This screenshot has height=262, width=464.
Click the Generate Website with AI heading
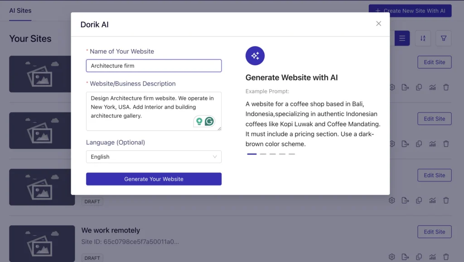pyautogui.click(x=291, y=77)
